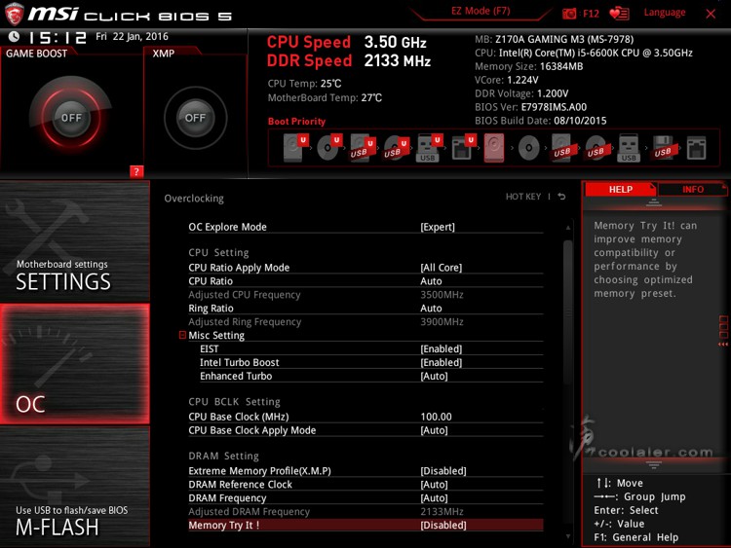Select the UEFI USB CD/DVD boot icon
This screenshot has height=548, width=731.
[397, 148]
